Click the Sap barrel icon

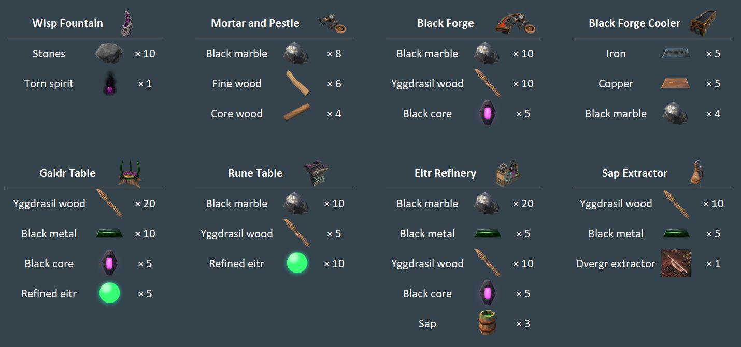click(487, 323)
